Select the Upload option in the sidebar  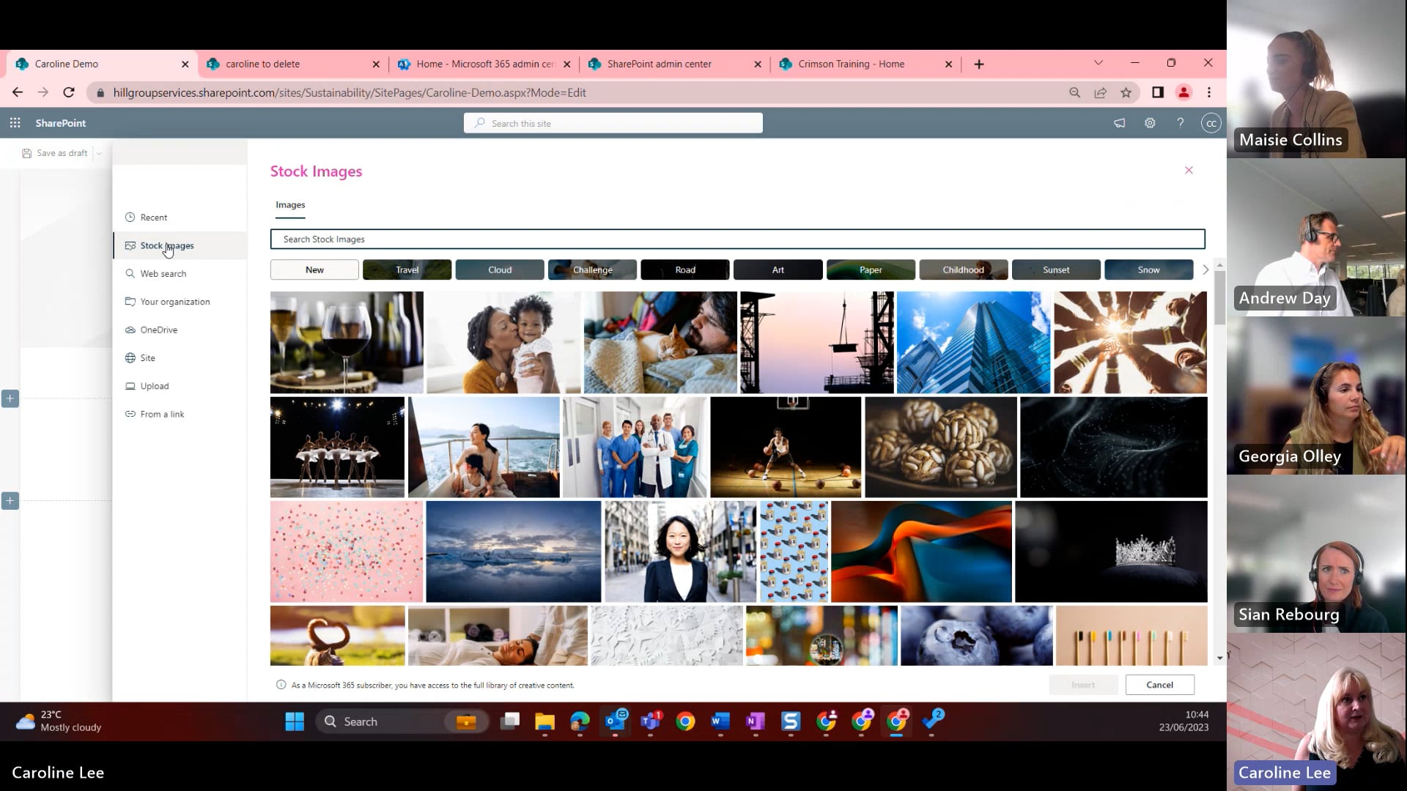(x=154, y=386)
